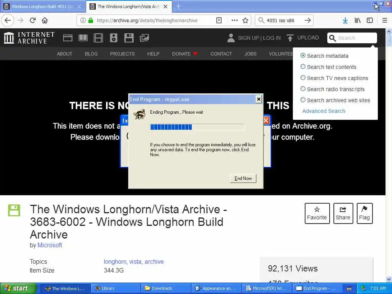392x294 pixels.
Task: Toggle reader view icon in address bar
Action: pyautogui.click(x=219, y=21)
